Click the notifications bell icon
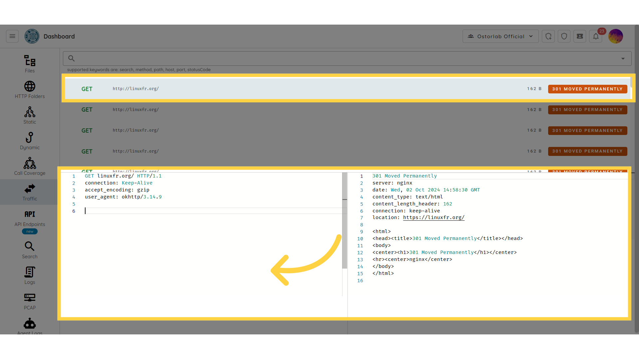Screen dimensions: 639x359 (596, 36)
